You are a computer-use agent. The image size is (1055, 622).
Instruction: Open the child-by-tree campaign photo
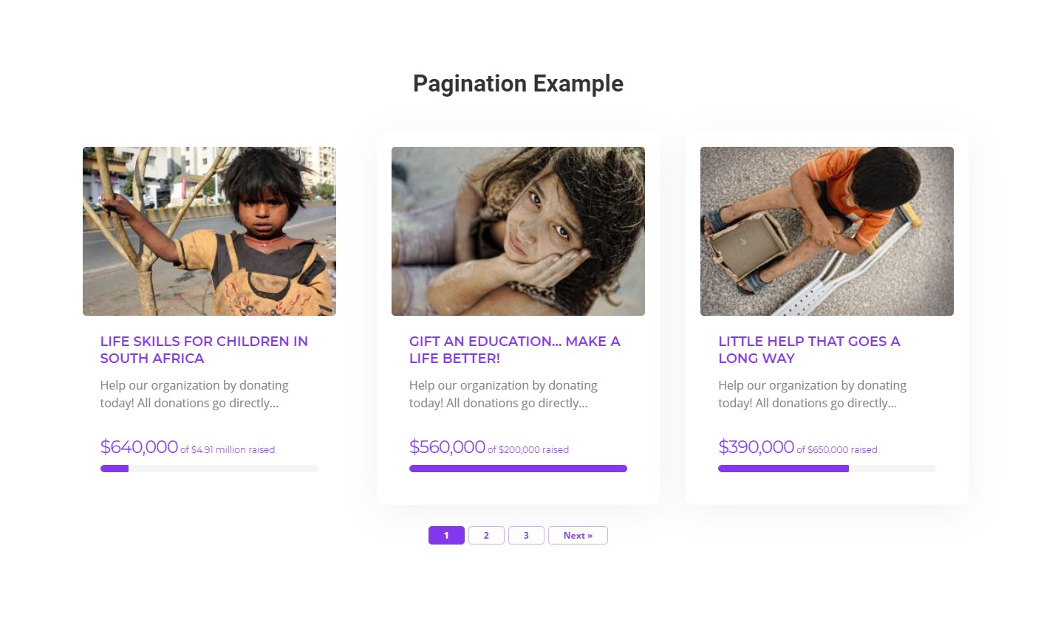(209, 231)
